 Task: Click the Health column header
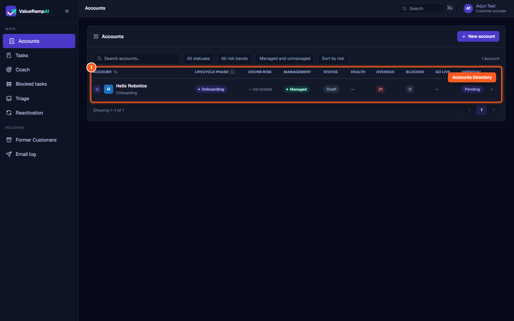358,72
